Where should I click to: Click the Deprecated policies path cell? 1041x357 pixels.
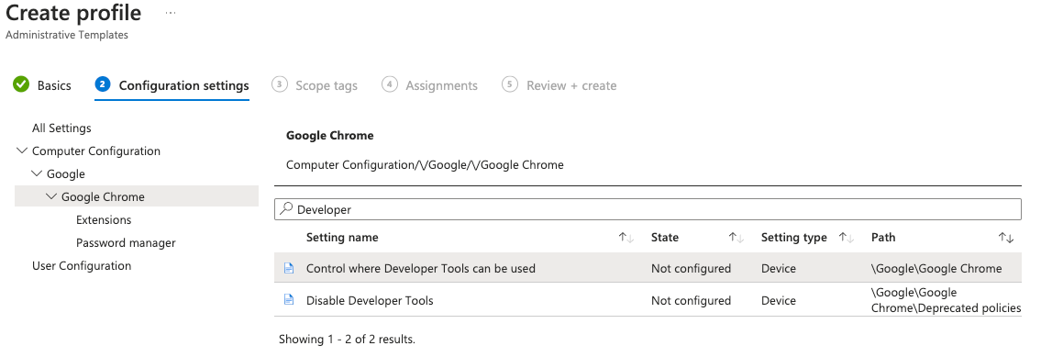[946, 300]
